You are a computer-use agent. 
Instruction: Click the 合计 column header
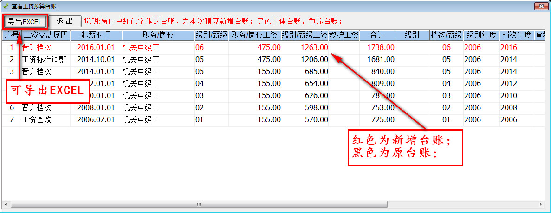pyautogui.click(x=377, y=35)
